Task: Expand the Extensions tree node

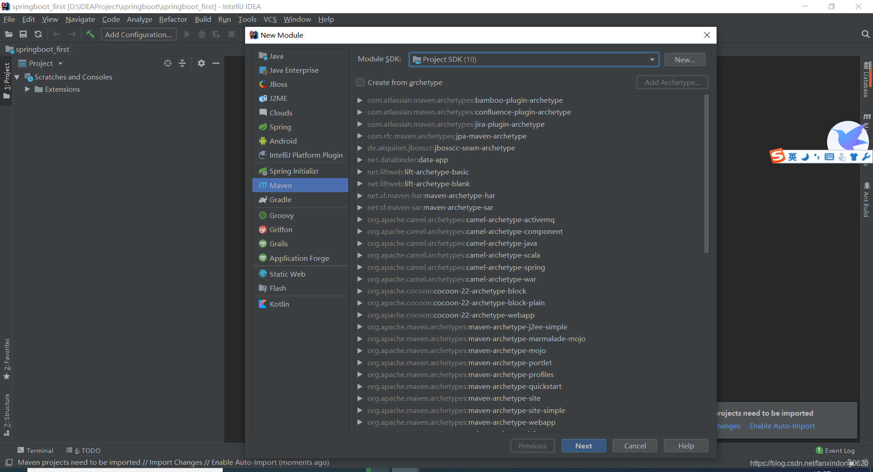Action: tap(27, 89)
